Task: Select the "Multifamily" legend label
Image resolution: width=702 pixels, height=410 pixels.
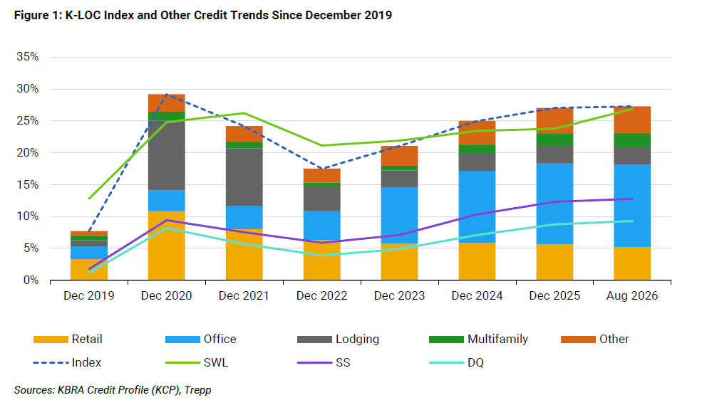Action: pyautogui.click(x=498, y=340)
